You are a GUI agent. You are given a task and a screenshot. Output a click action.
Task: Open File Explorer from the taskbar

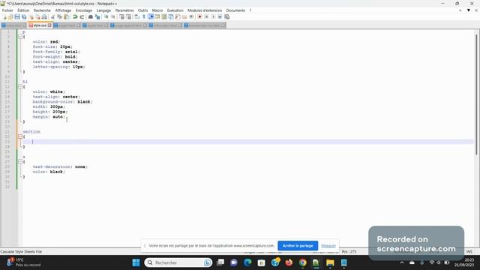[330, 262]
